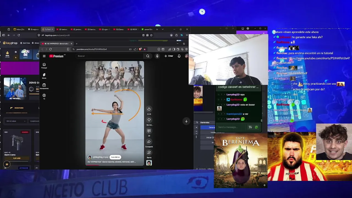
Task: Open the keydrop browser hamburger menu
Action: coord(187,35)
